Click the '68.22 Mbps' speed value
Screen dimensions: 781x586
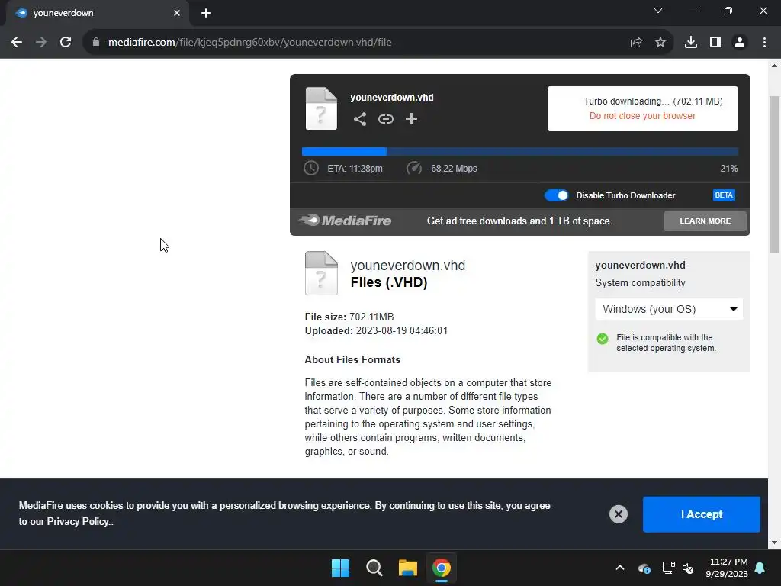tap(454, 169)
